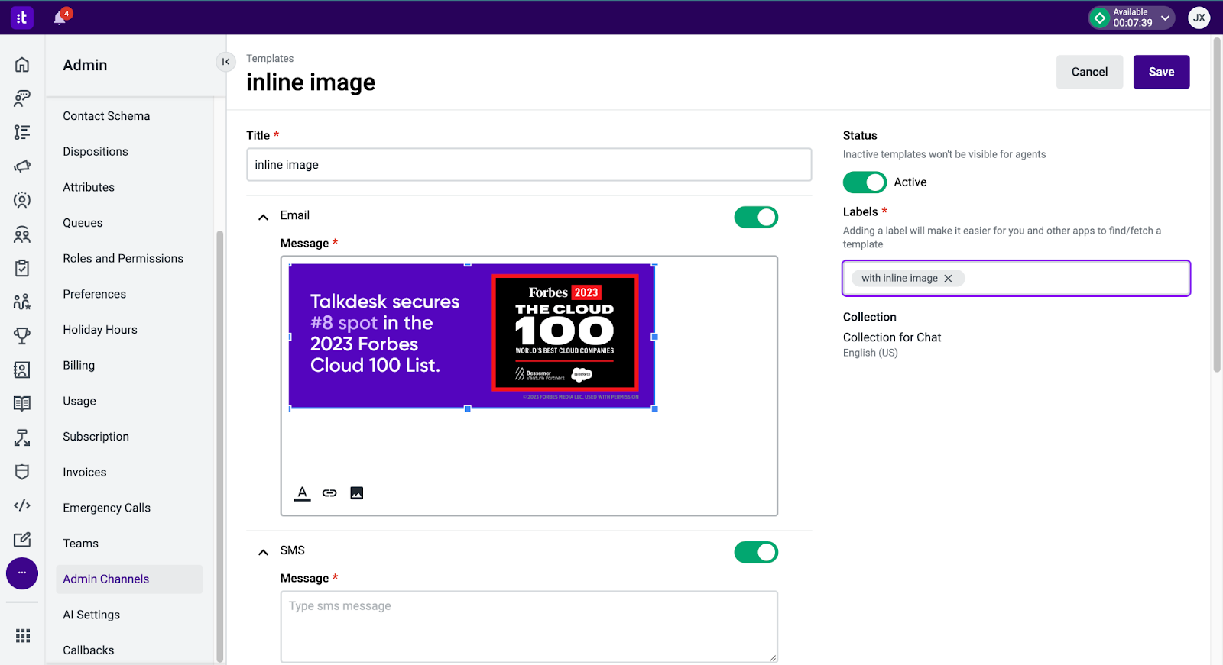Collapse the SMS section
The height and width of the screenshot is (665, 1223).
[263, 552]
